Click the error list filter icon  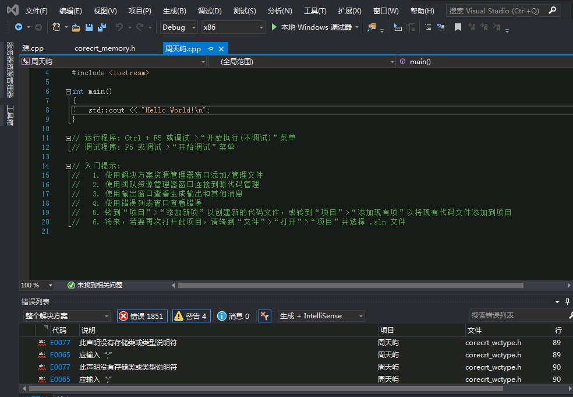(264, 316)
